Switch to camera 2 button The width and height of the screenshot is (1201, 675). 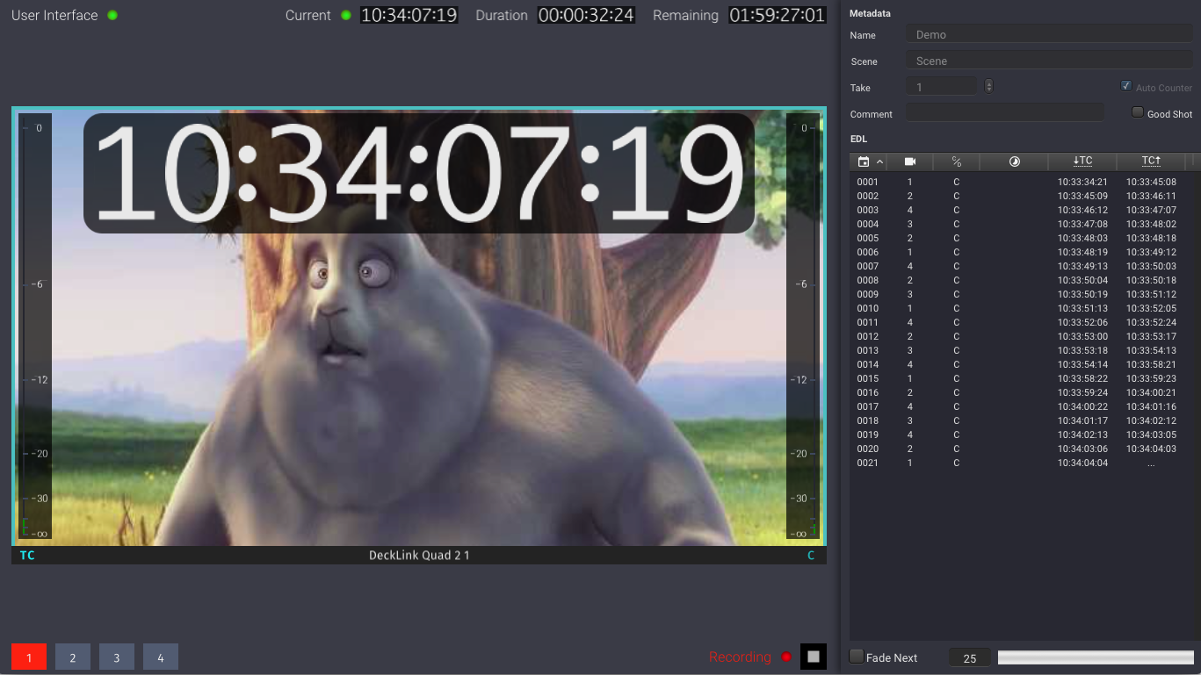[73, 657]
